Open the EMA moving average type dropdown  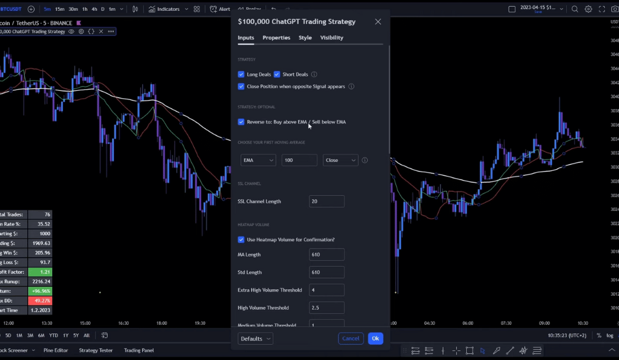[x=258, y=160]
